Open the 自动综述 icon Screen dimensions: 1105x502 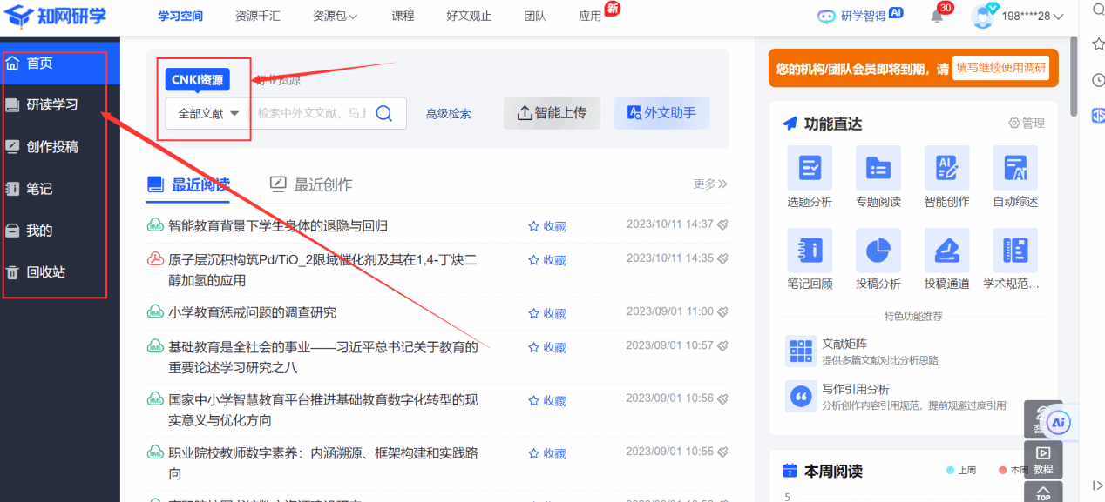click(x=1015, y=167)
